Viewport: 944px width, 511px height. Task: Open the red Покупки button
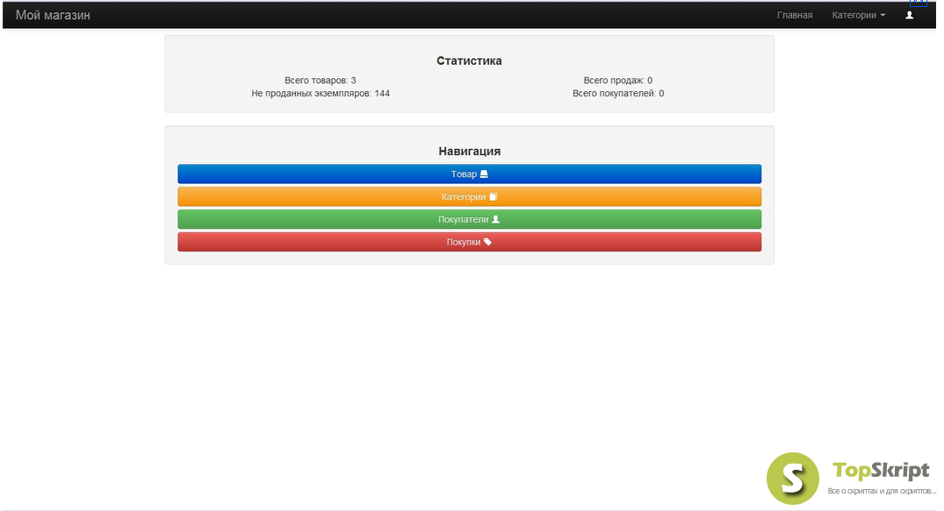[x=469, y=242]
